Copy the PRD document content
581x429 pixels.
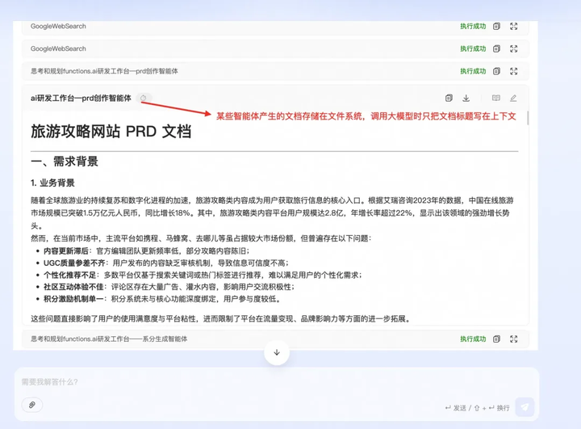pyautogui.click(x=449, y=98)
